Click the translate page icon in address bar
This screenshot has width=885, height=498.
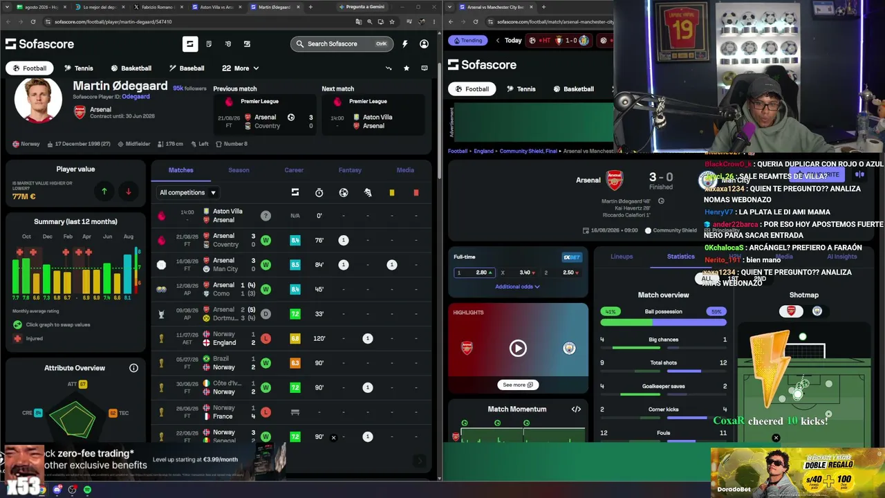coord(358,21)
